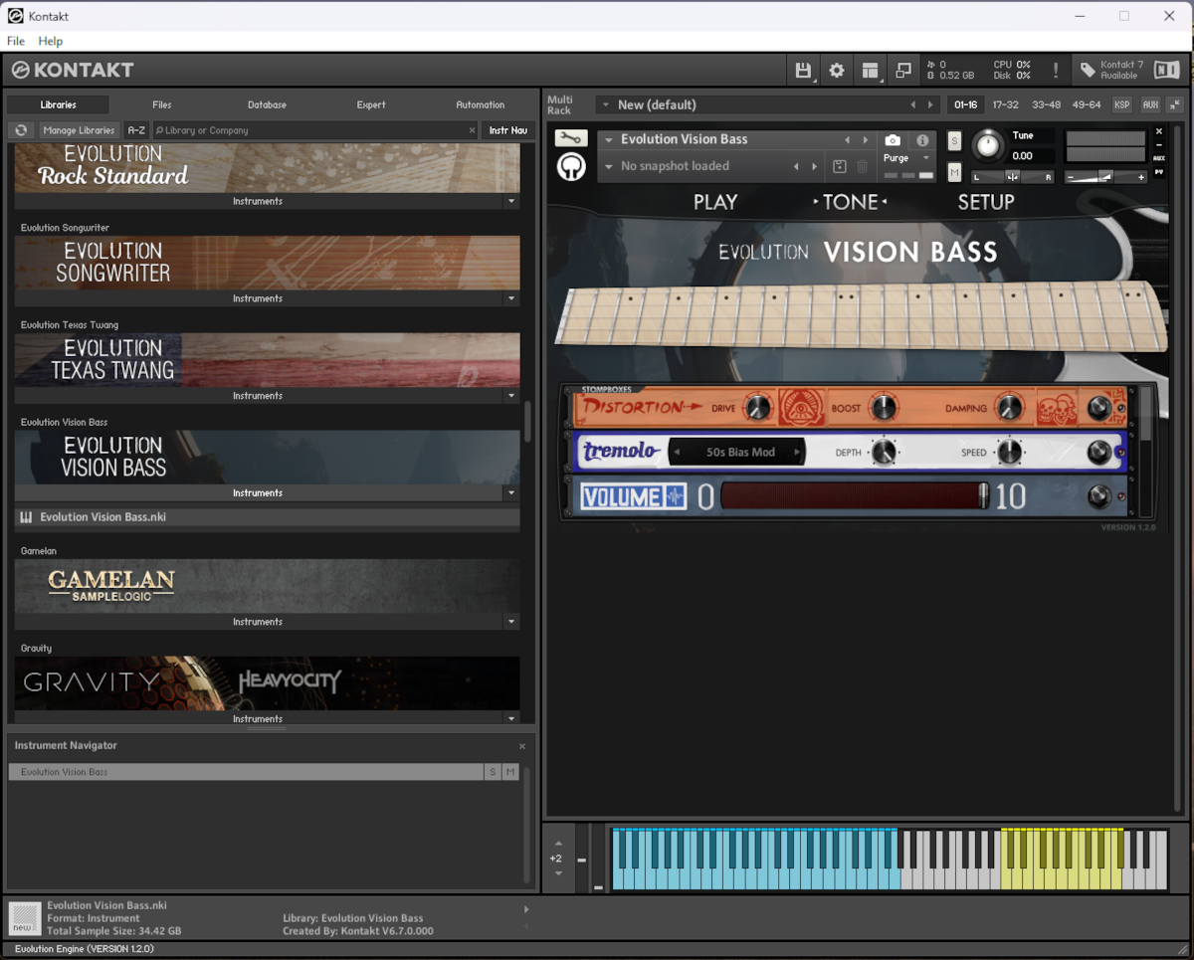Open the Help menu
This screenshot has height=960, width=1194.
[x=50, y=41]
